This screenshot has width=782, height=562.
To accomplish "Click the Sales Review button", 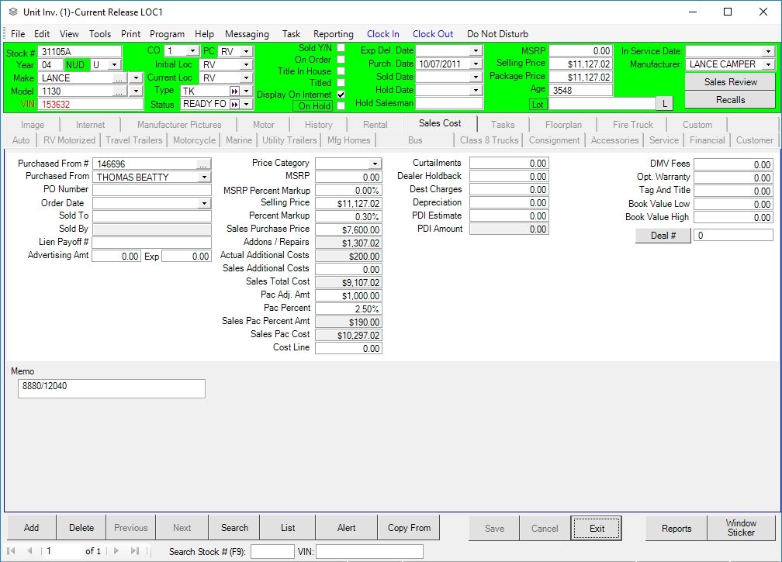I will coord(730,82).
